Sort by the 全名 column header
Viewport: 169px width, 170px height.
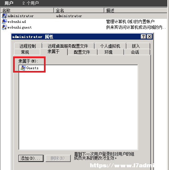click(x=79, y=10)
